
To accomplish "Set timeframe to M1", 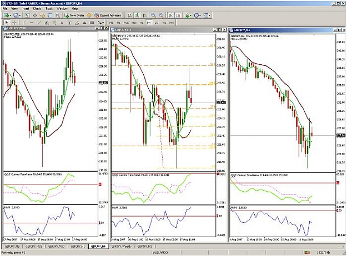I will [x=111, y=23].
